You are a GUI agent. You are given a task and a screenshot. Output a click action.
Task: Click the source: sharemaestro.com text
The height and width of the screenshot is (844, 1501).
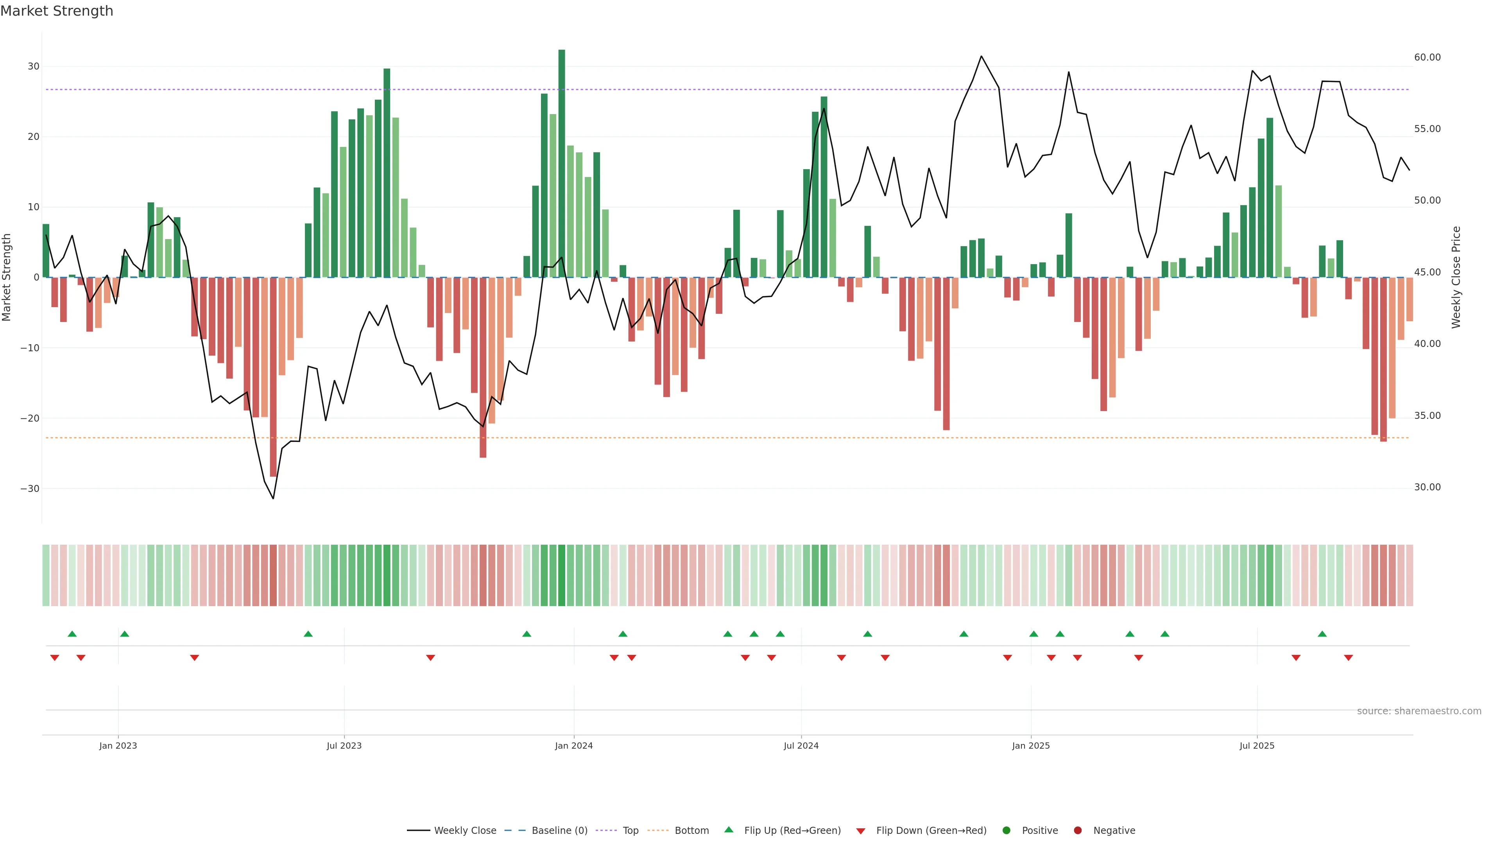click(1419, 711)
